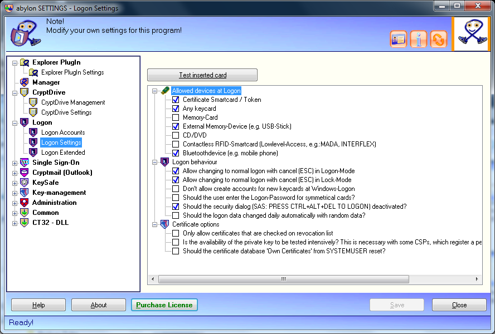This screenshot has width=495, height=334.
Task: Click the Logon Extended icon
Action: point(33,153)
